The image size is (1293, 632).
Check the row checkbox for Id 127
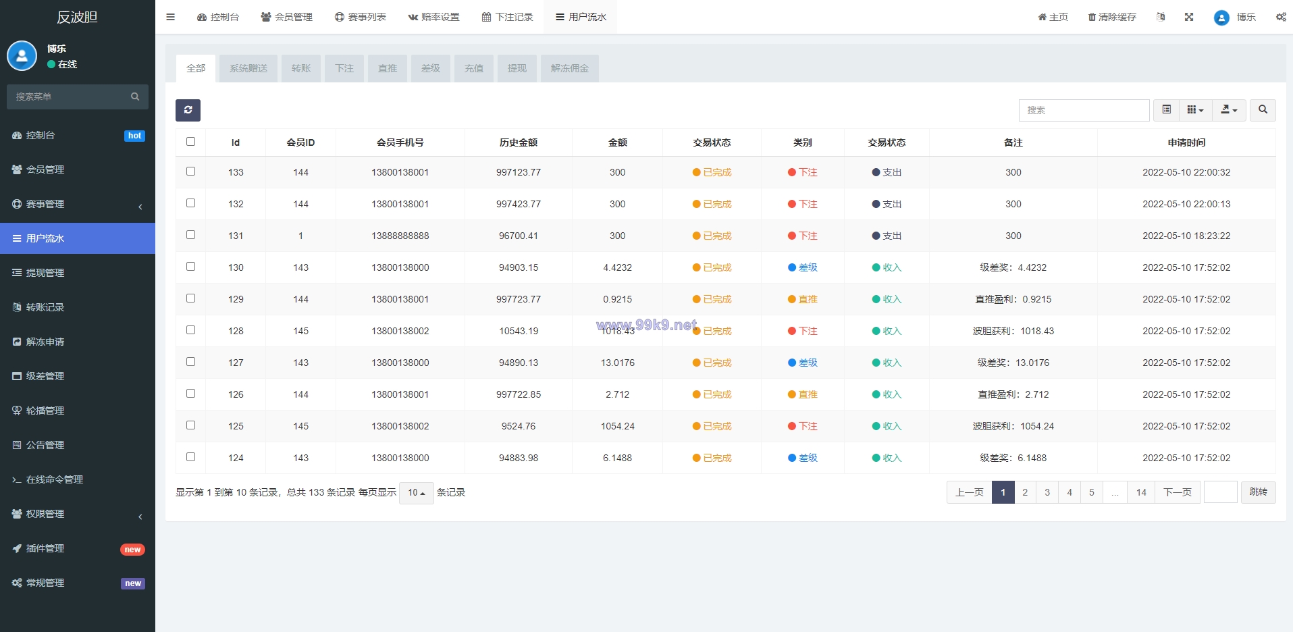point(191,362)
